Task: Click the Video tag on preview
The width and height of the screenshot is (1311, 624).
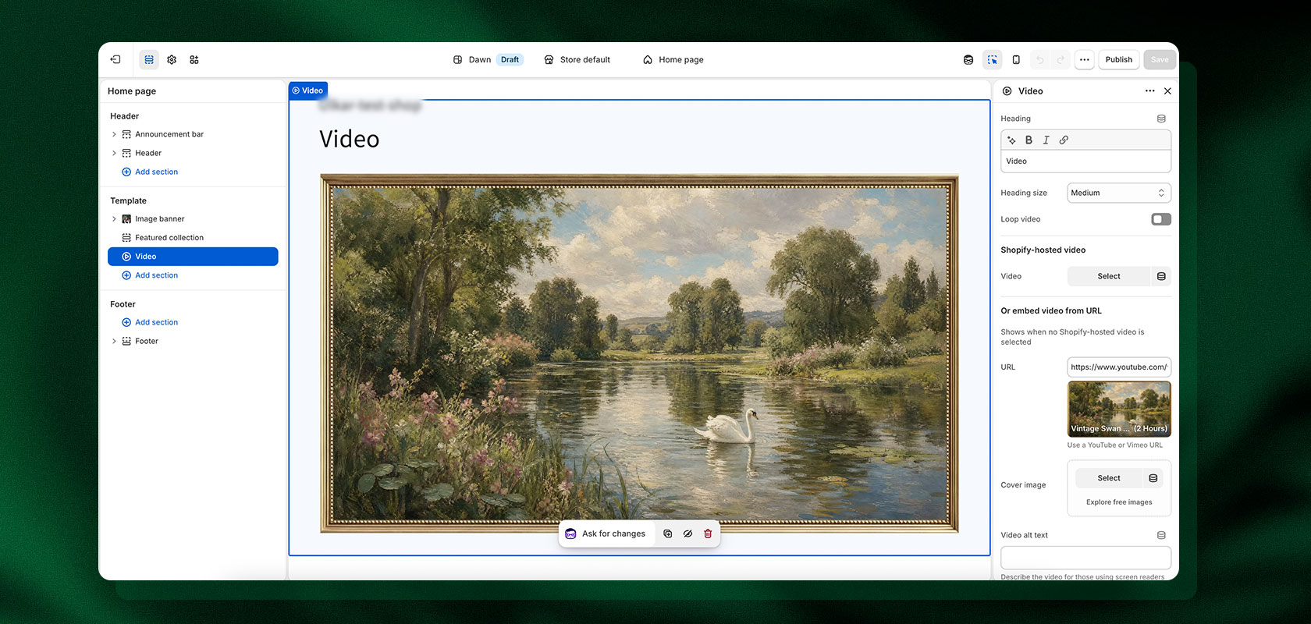Action: coord(307,90)
